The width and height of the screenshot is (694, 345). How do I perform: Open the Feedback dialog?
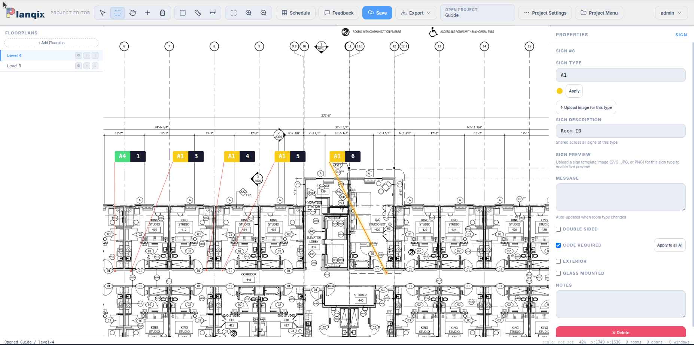coord(339,13)
